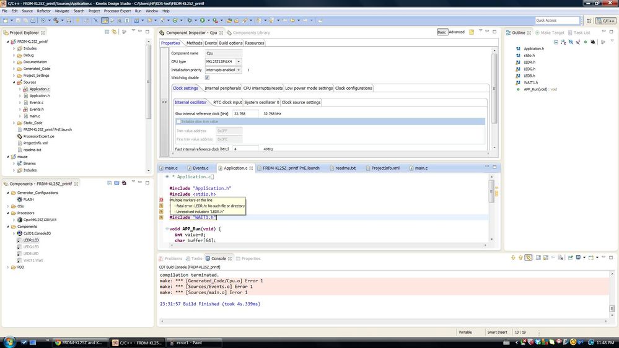Open CPU type dropdown MKL25Z128VLK4

(x=239, y=61)
